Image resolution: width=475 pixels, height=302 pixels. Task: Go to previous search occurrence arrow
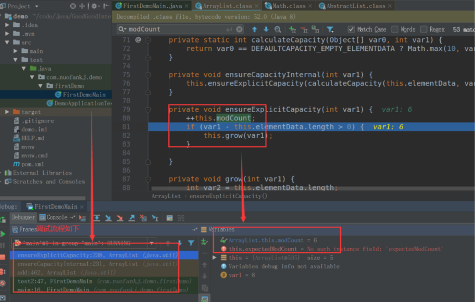coord(255,29)
